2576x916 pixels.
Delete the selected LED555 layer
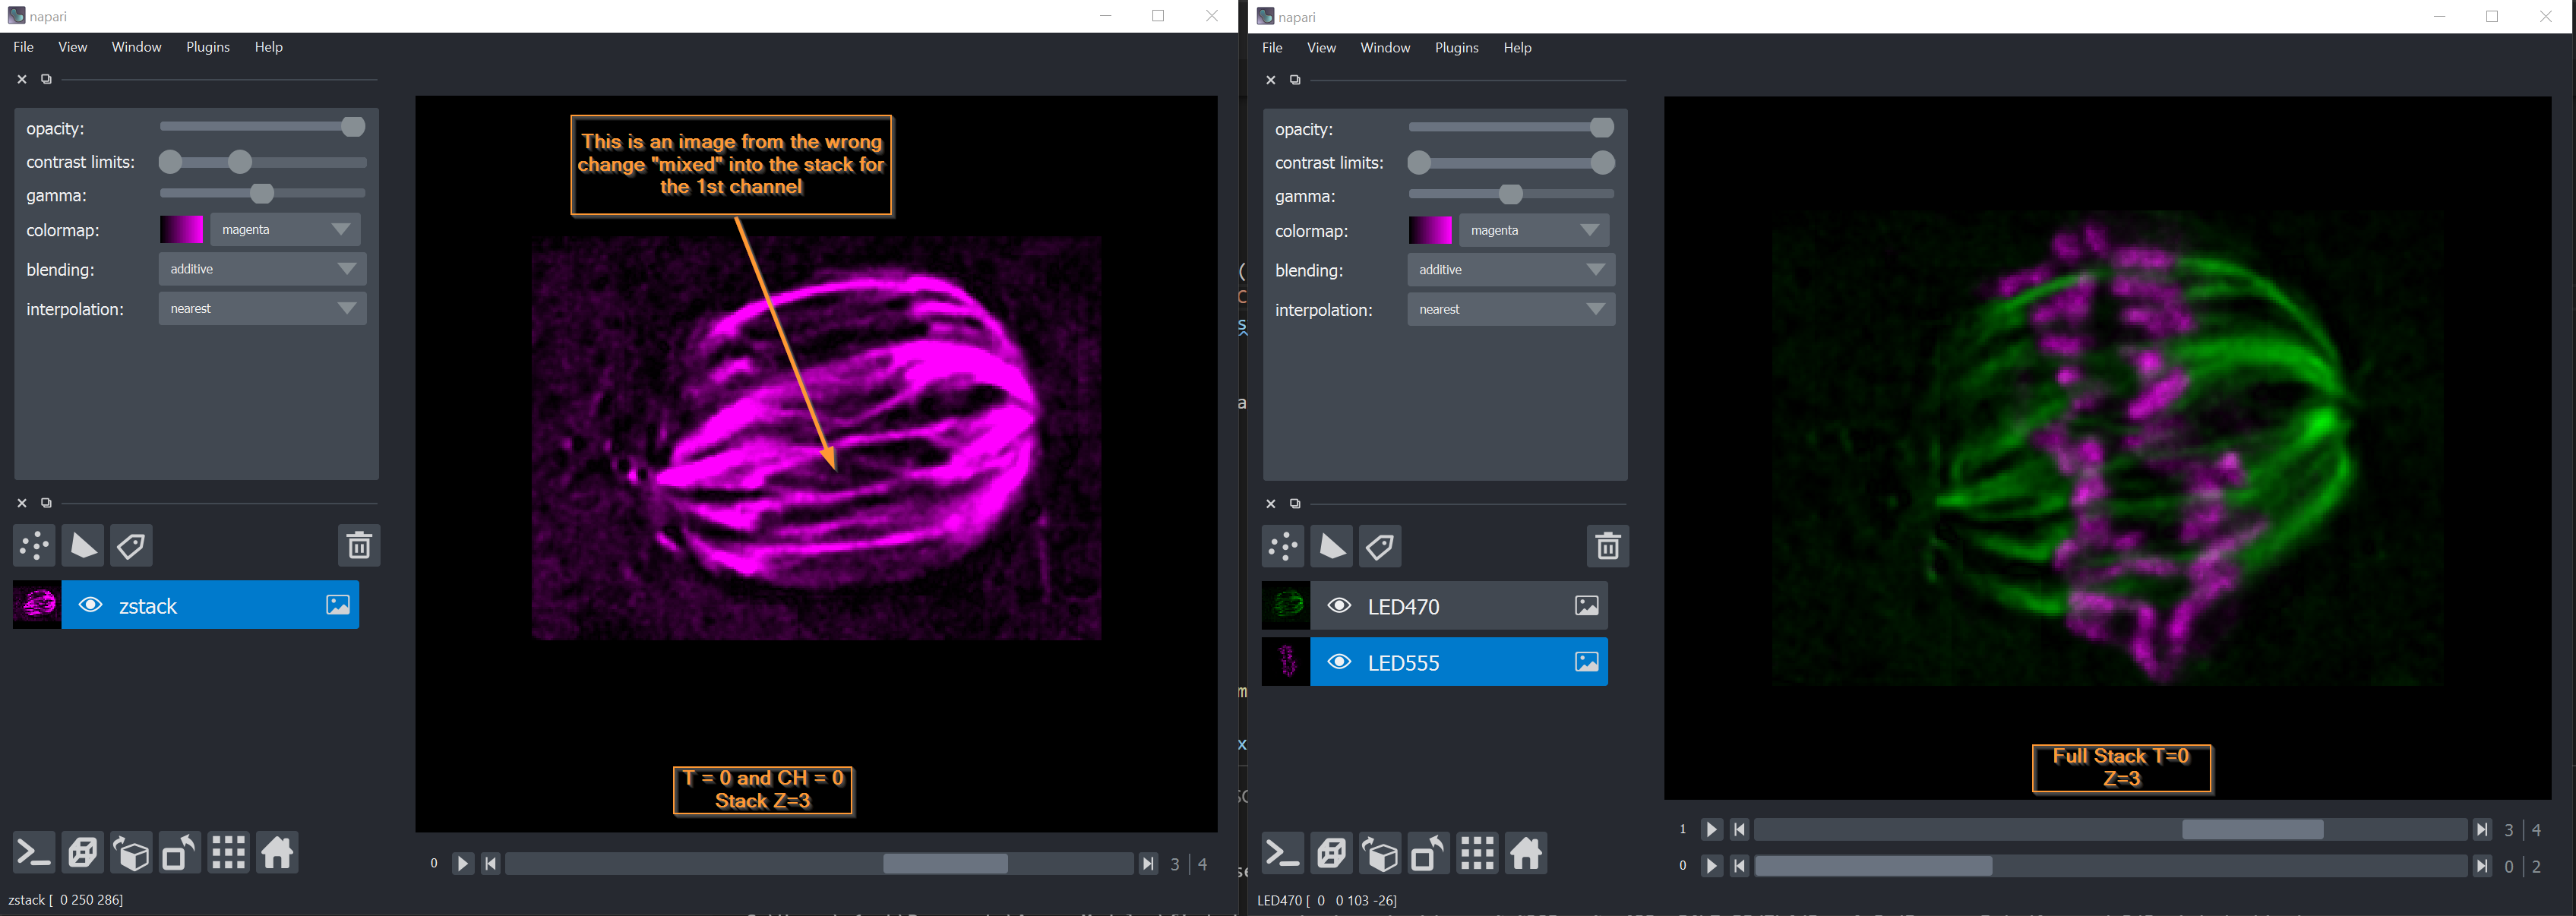click(x=1608, y=546)
